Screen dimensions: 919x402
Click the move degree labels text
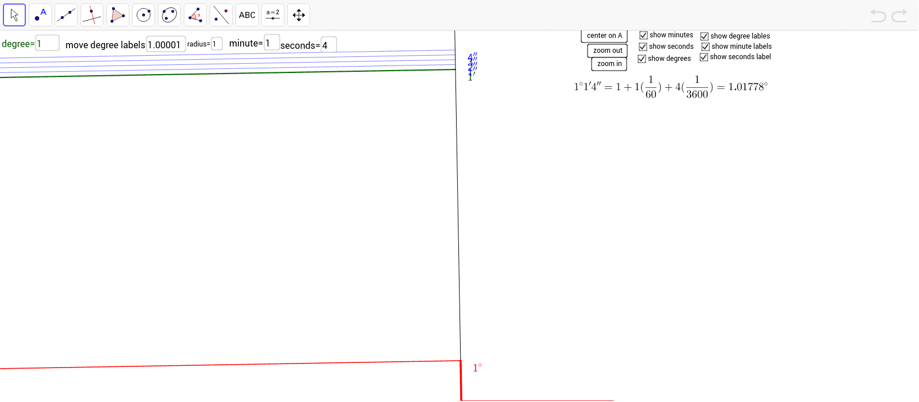[x=105, y=45]
